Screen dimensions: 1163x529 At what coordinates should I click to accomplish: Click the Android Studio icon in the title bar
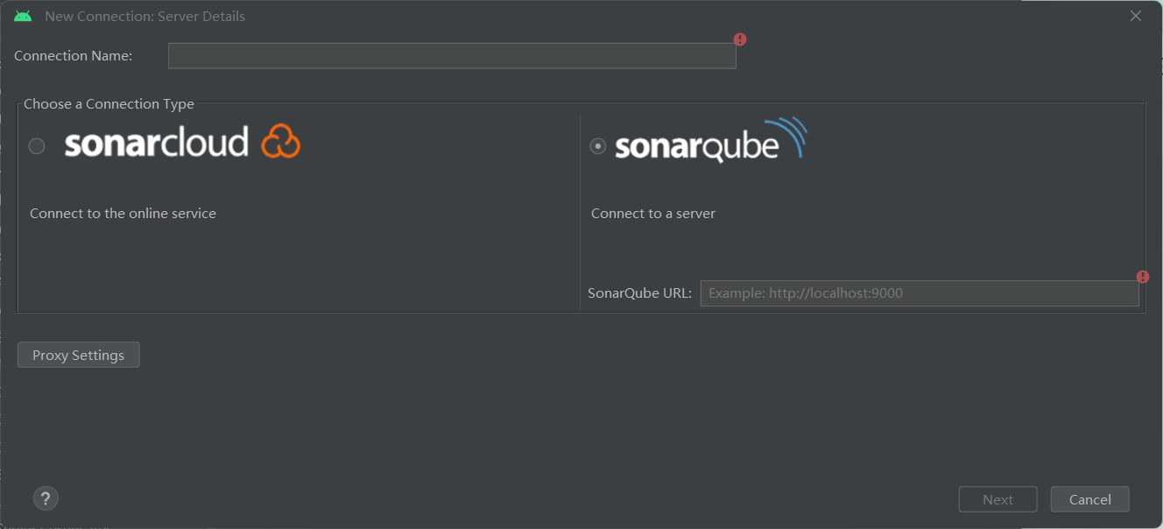22,15
